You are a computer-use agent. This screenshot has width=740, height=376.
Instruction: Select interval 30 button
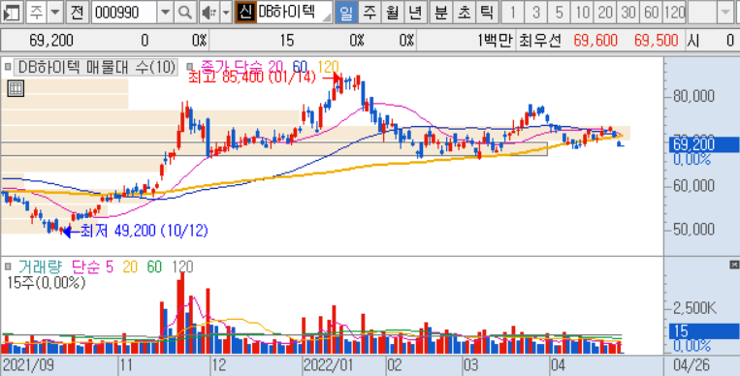(x=628, y=13)
